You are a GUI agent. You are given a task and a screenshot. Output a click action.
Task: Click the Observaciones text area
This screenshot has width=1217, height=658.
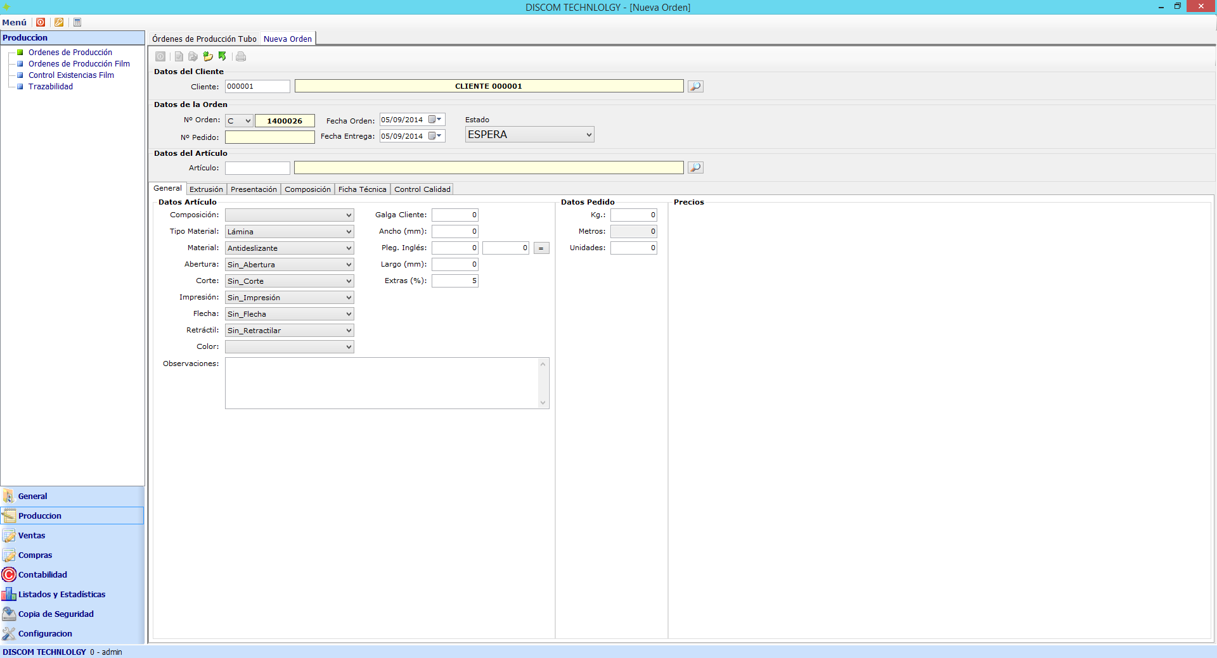pyautogui.click(x=382, y=383)
